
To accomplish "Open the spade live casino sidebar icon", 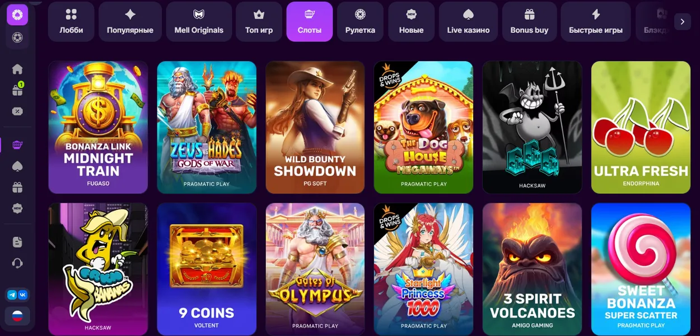I will pyautogui.click(x=17, y=166).
